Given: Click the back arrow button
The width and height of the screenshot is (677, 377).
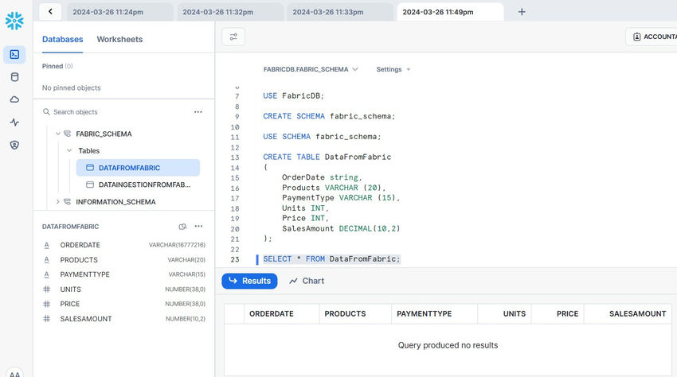Looking at the screenshot, I should 50,12.
